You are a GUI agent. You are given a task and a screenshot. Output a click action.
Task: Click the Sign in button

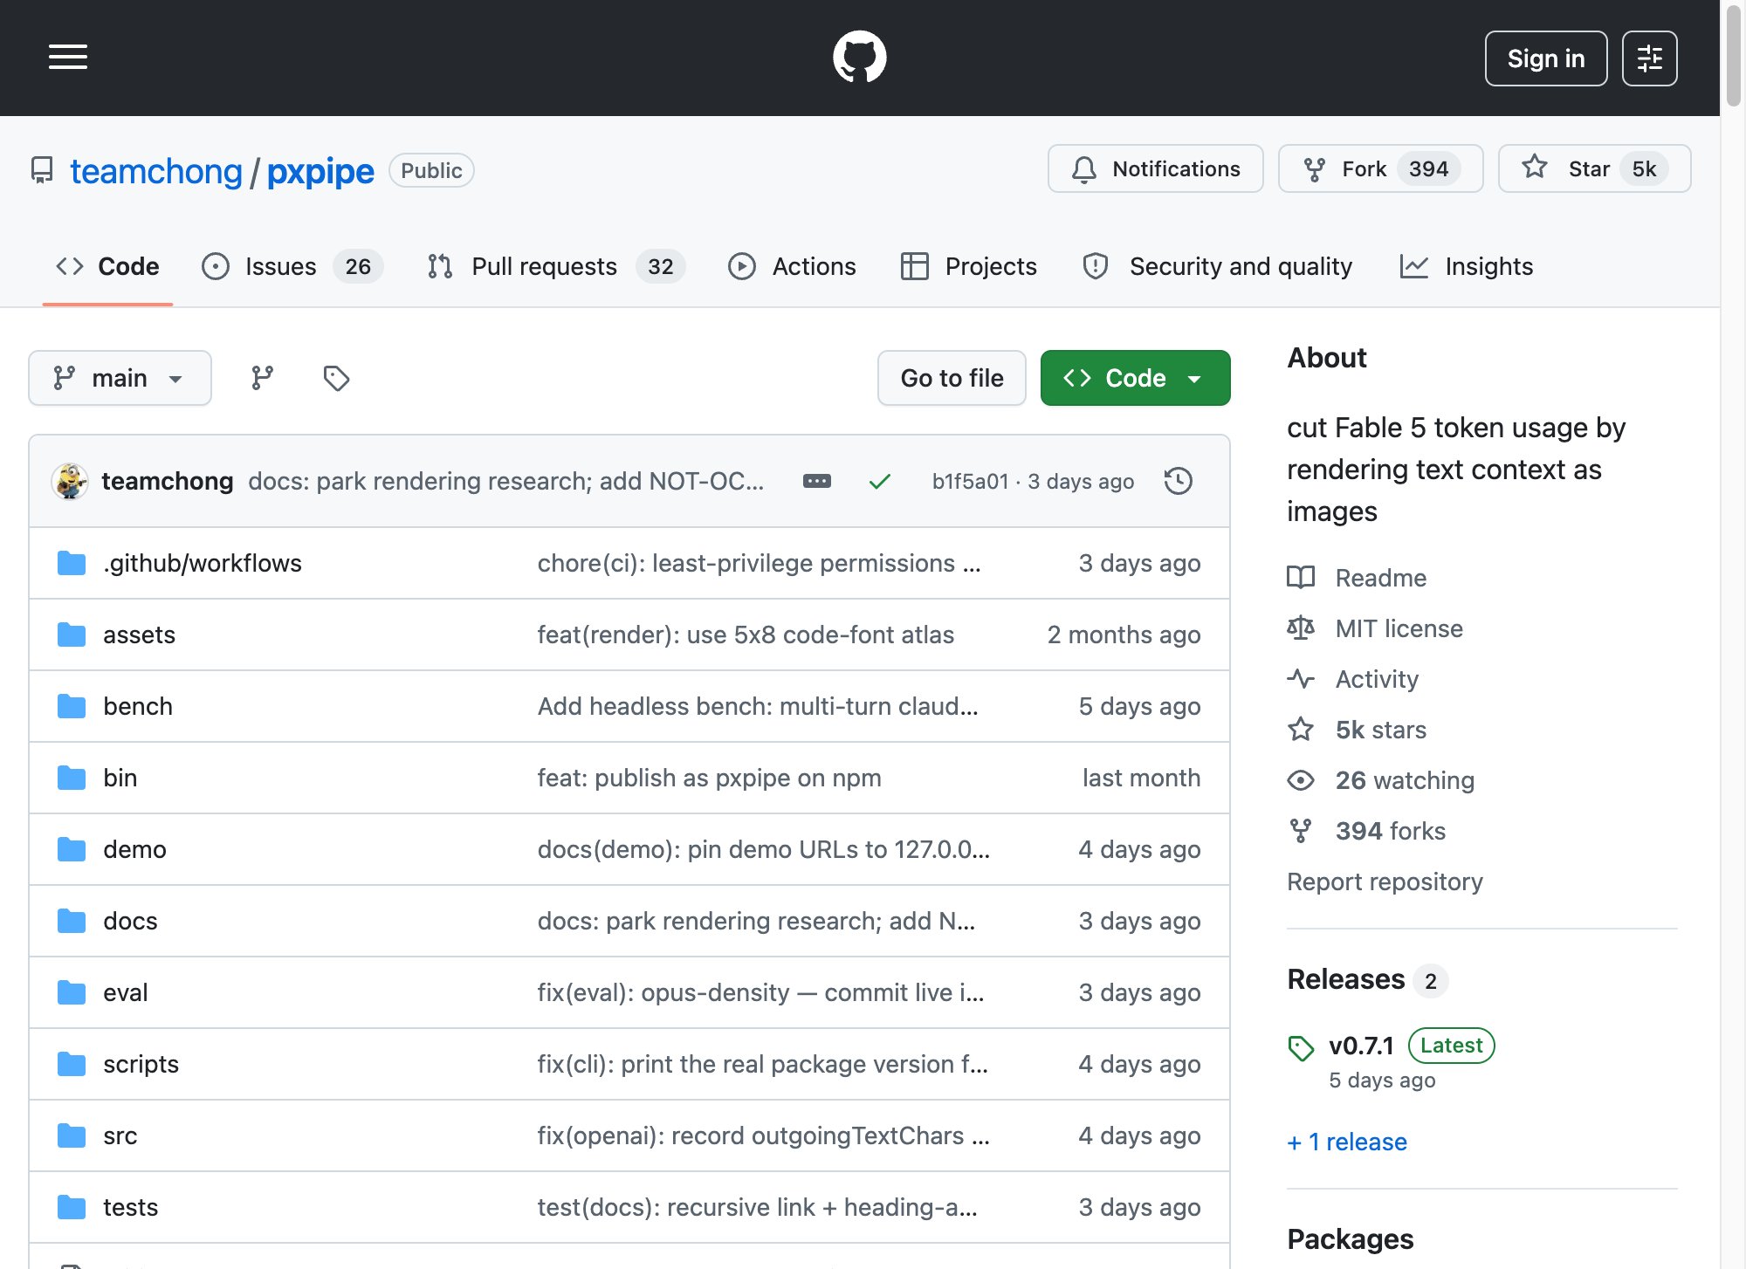1546,58
